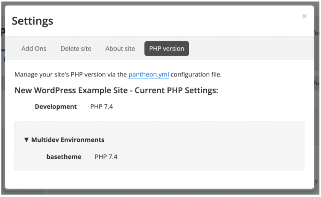This screenshot has width=321, height=197.
Task: Click basetheme's PHP 7.4 version value
Action: 106,157
